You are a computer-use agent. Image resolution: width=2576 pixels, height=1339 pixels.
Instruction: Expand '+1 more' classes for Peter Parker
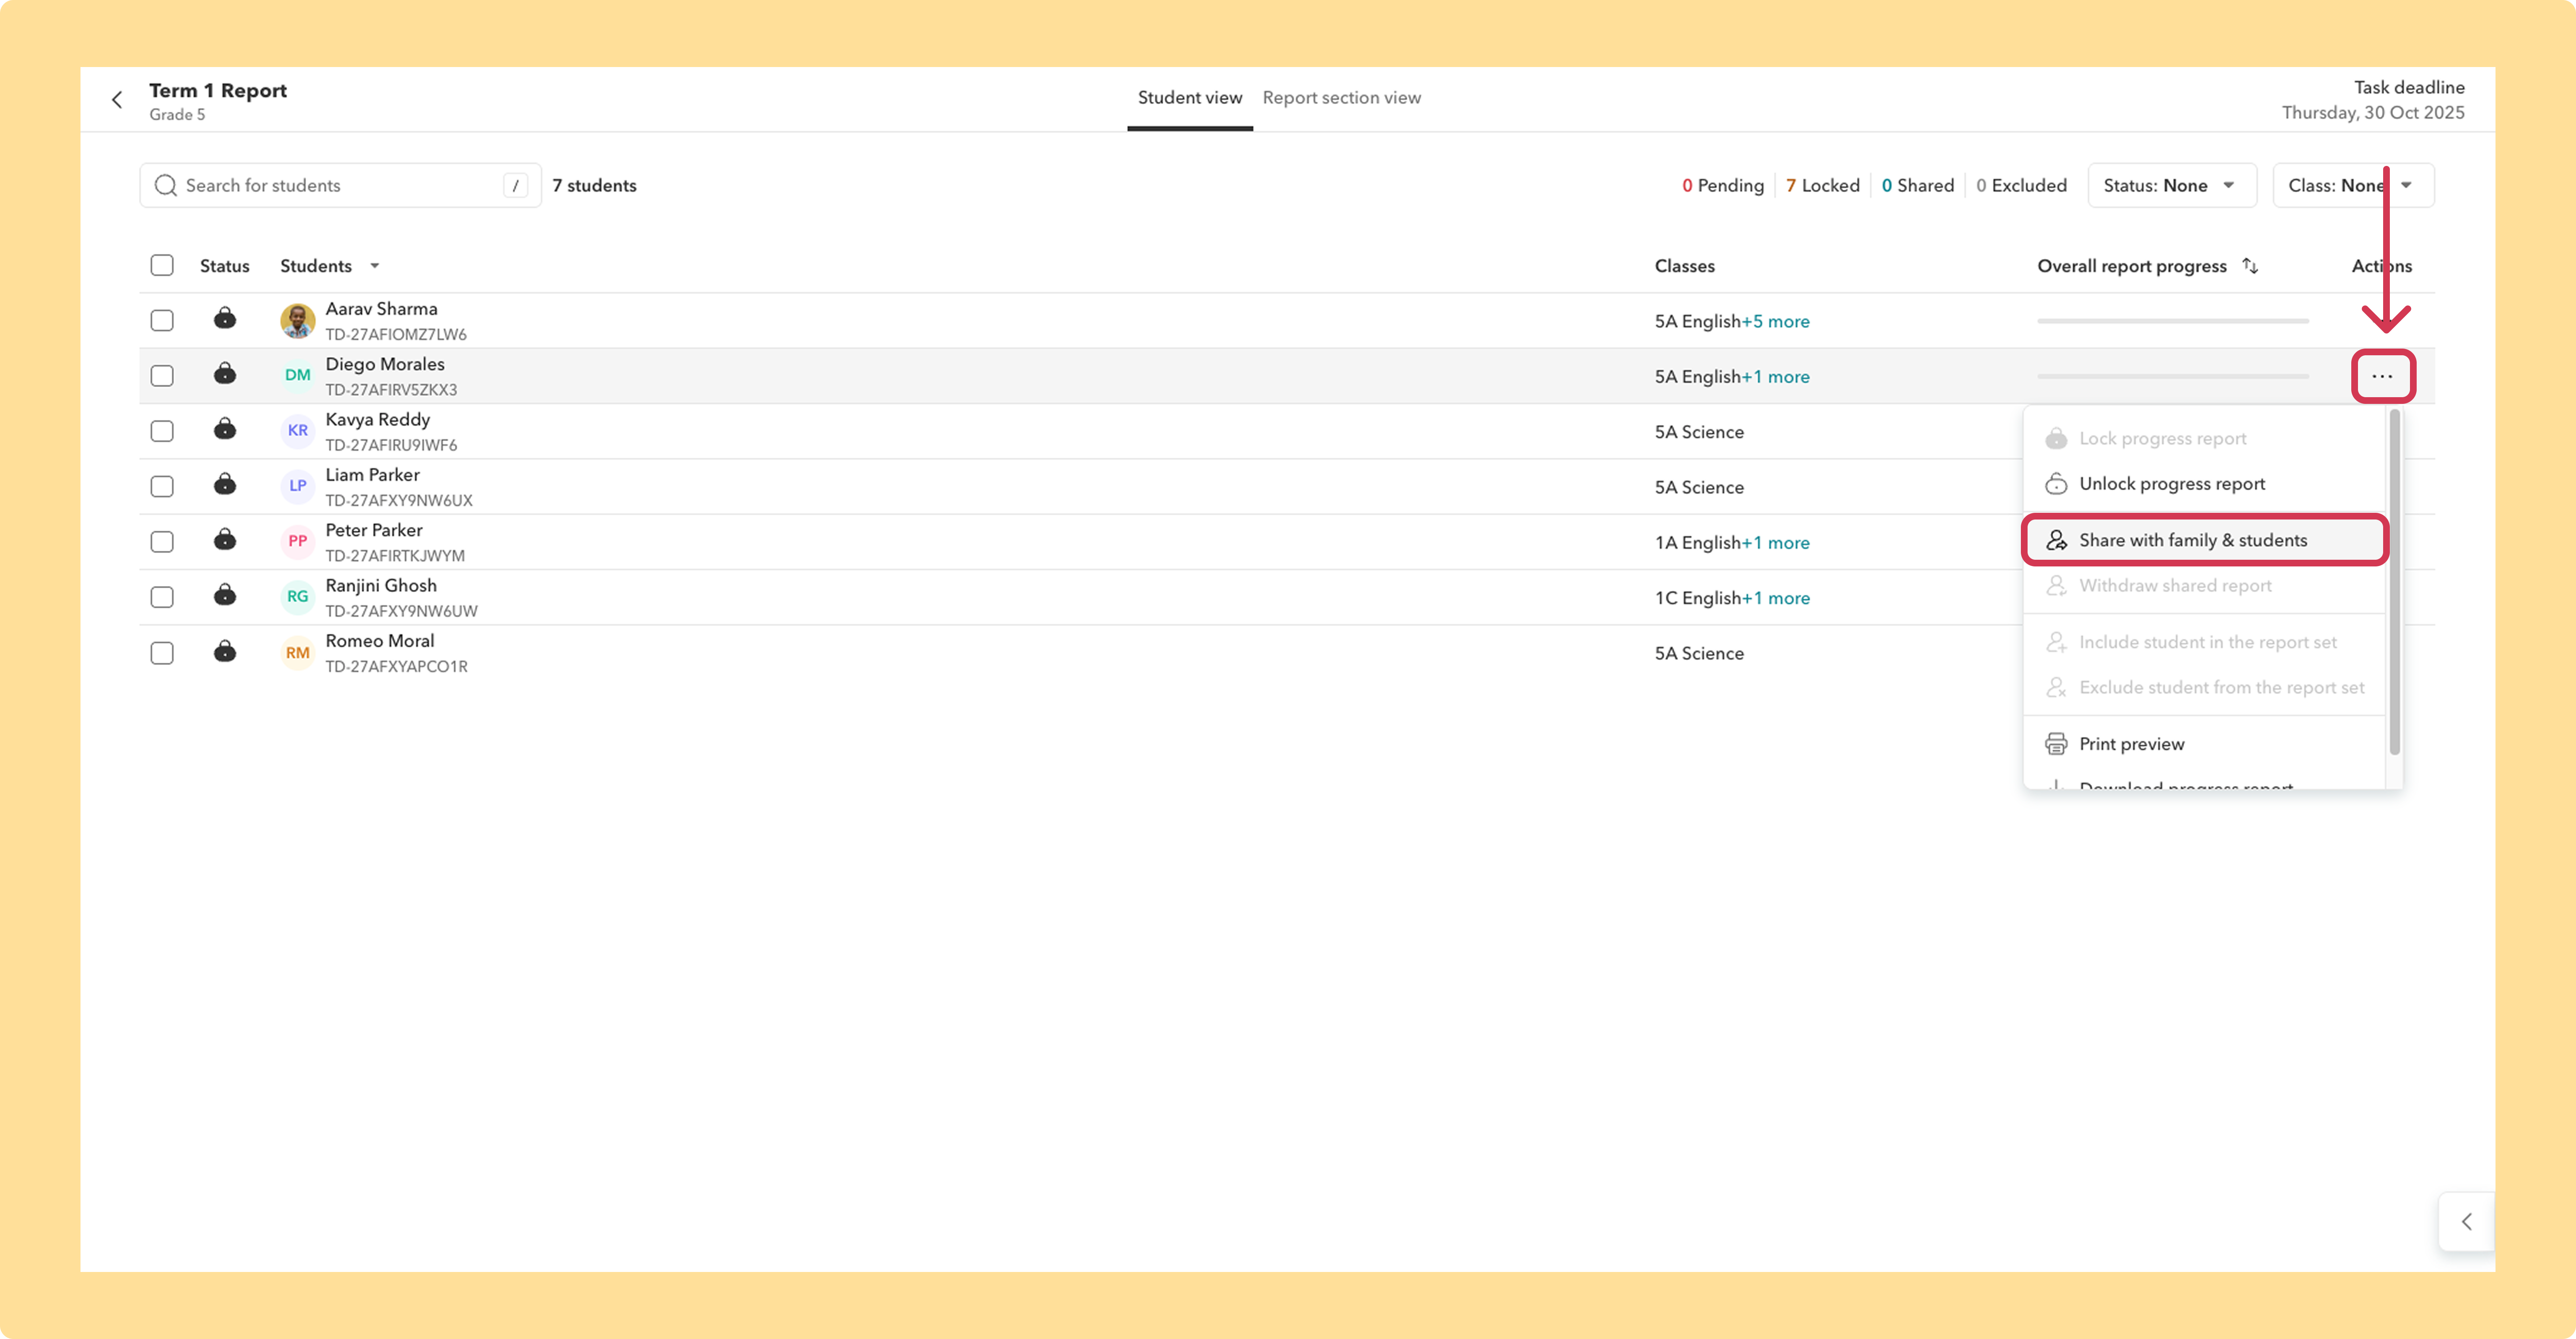coord(1775,543)
